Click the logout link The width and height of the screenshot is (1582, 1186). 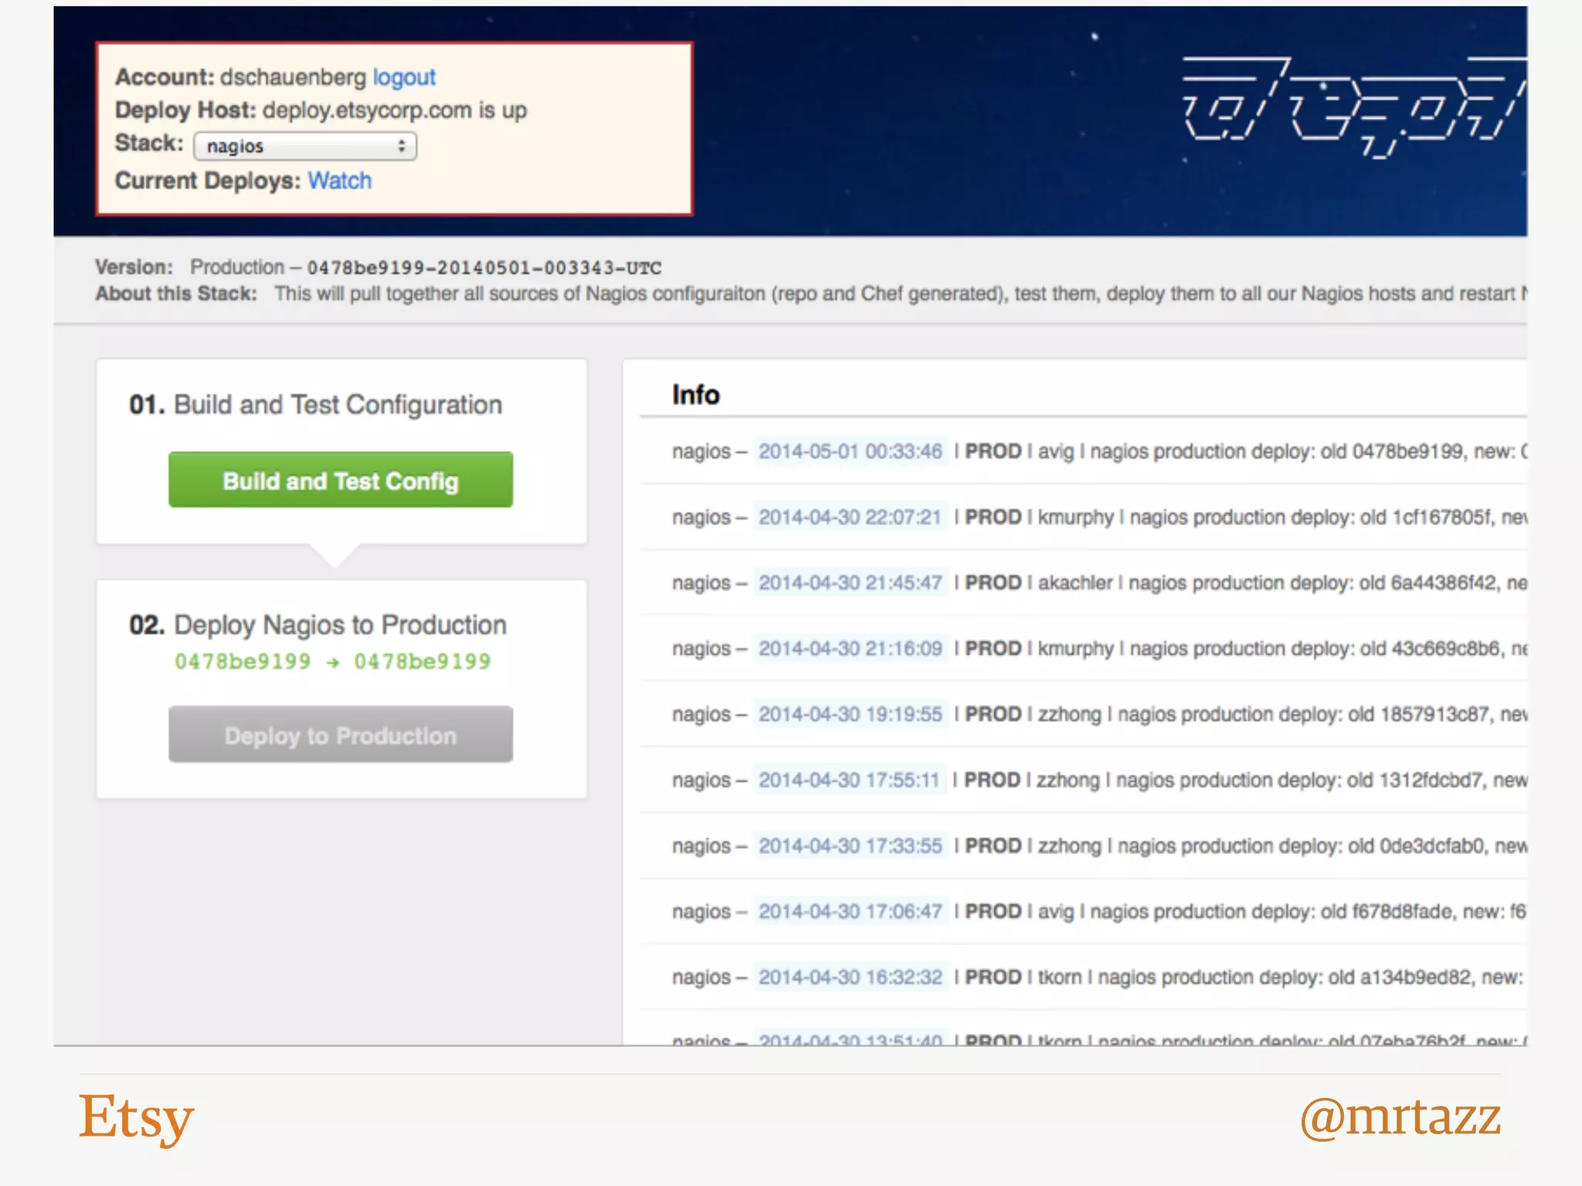click(x=404, y=77)
